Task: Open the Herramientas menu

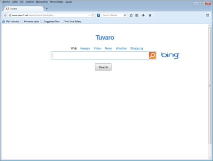Action: click(56, 2)
